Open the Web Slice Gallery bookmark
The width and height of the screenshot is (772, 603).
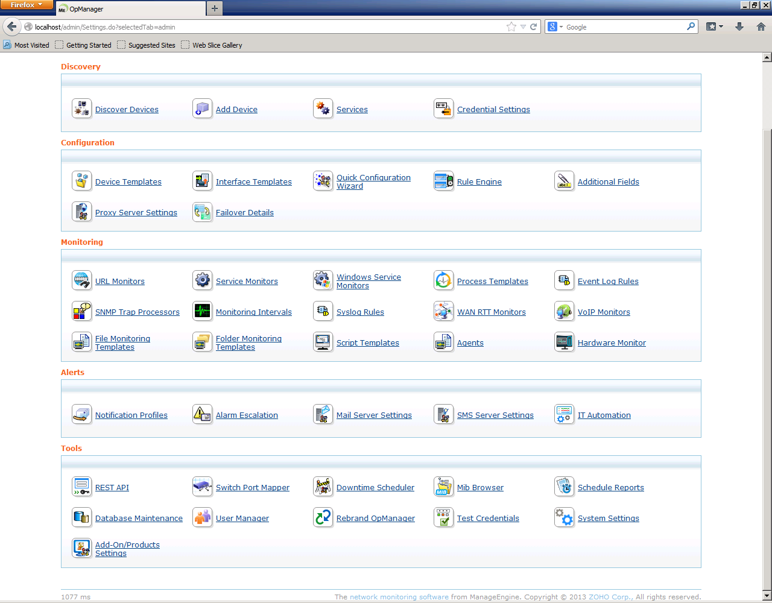(212, 45)
